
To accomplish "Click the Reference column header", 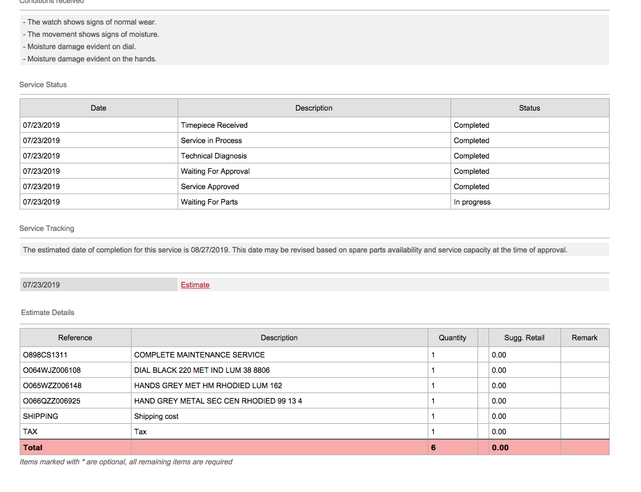I will 75,338.
